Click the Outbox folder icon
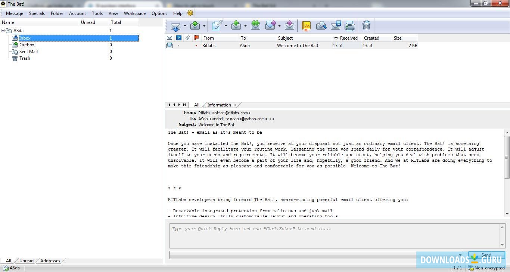 tap(15, 45)
